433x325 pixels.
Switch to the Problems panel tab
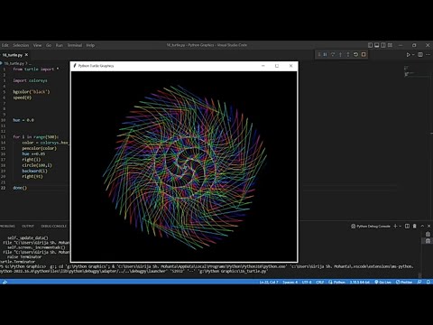pyautogui.click(x=7, y=226)
